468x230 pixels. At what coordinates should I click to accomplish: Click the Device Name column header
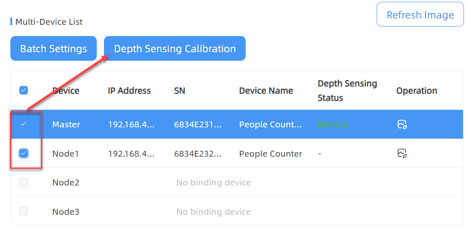266,90
